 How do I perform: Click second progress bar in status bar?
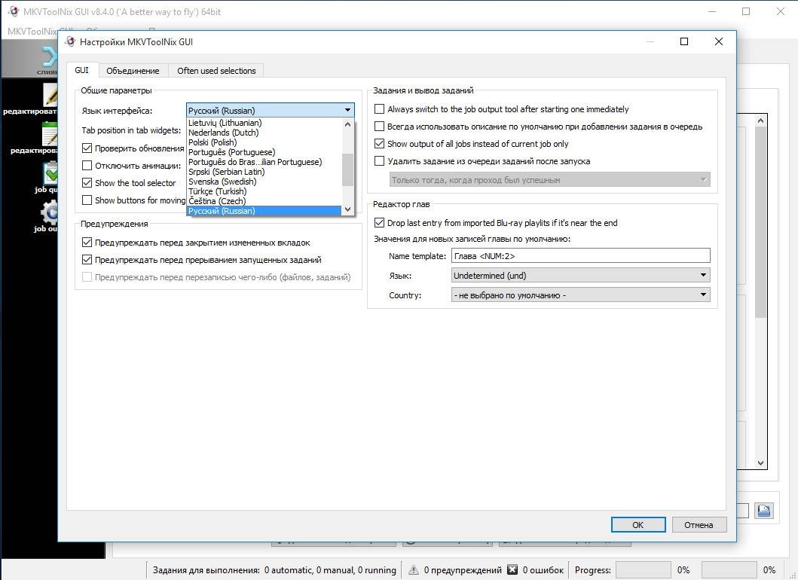tap(729, 569)
